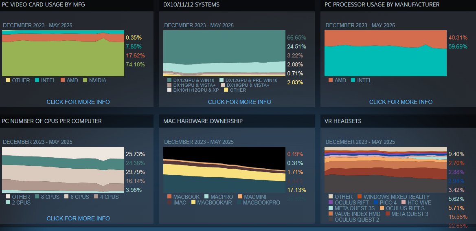
Task: Click INTEL legend swatch in processor usage panel
Action: click(353, 80)
